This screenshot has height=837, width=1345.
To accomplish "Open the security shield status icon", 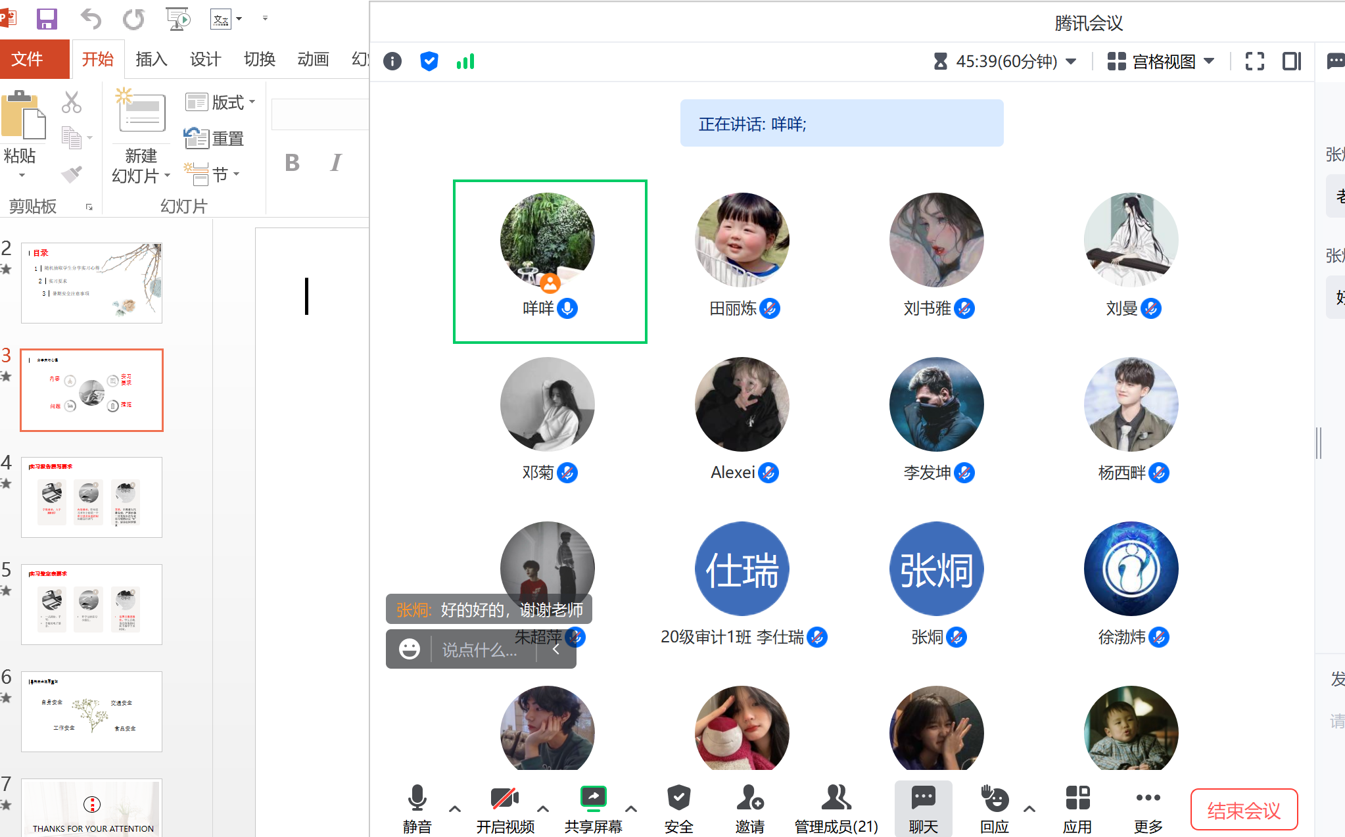I will 429,62.
